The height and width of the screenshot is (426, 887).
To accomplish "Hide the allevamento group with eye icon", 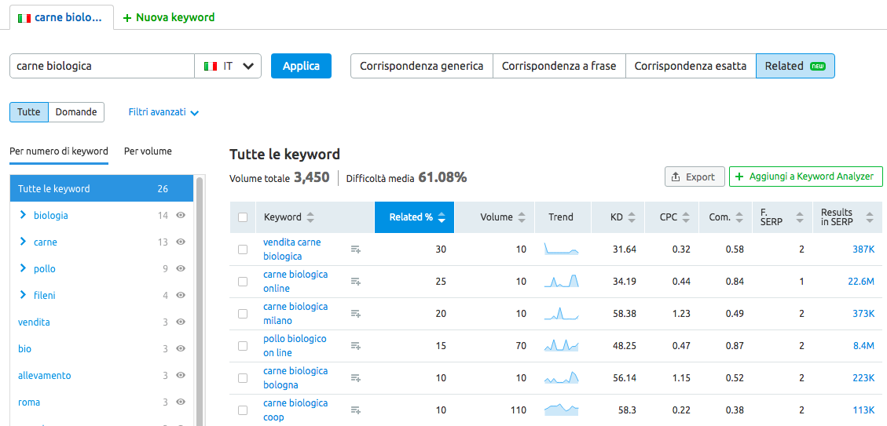I will tap(181, 376).
